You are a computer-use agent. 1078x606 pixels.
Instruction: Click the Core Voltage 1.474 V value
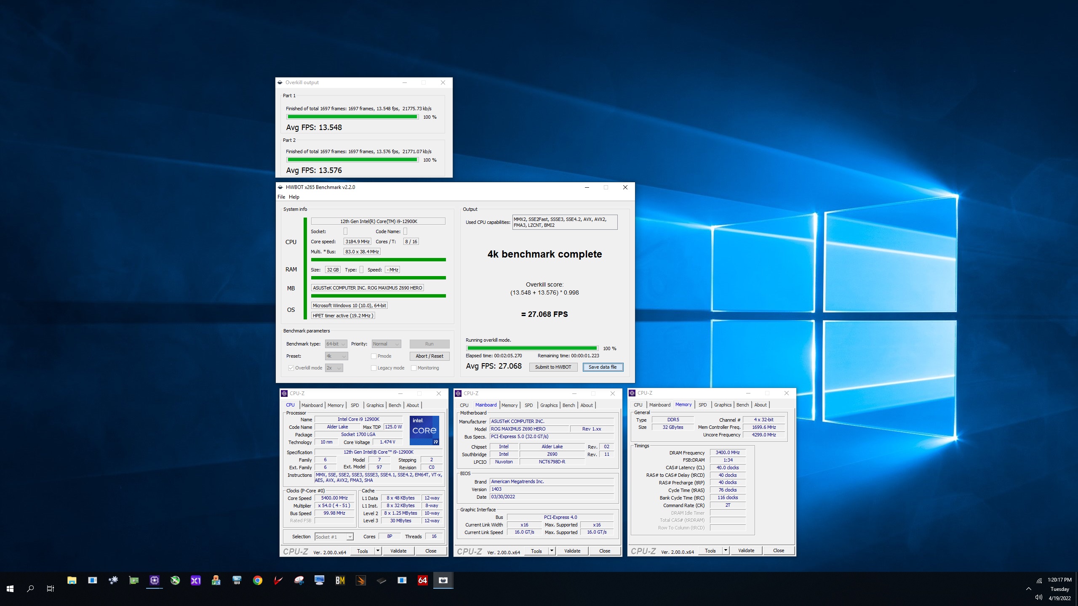[x=387, y=442]
